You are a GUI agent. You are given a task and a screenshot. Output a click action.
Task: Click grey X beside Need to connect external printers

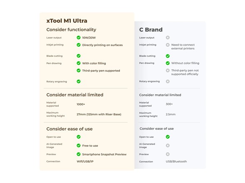click(x=167, y=45)
